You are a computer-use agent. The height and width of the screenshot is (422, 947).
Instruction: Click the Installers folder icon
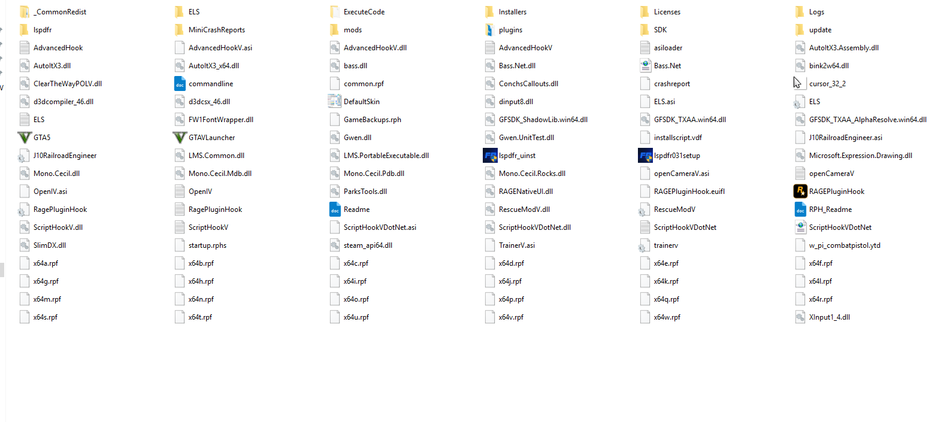[490, 12]
